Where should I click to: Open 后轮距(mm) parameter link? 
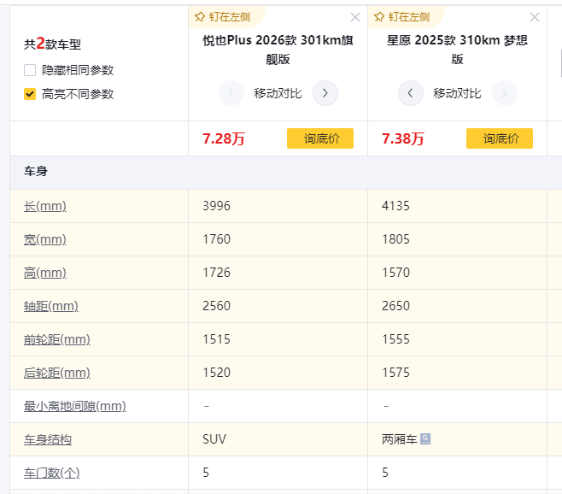click(x=57, y=373)
